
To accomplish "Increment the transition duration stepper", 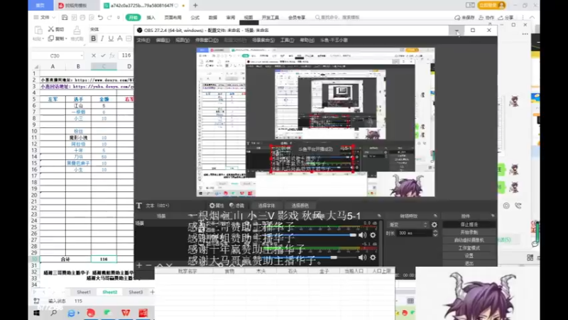I will coord(435,231).
